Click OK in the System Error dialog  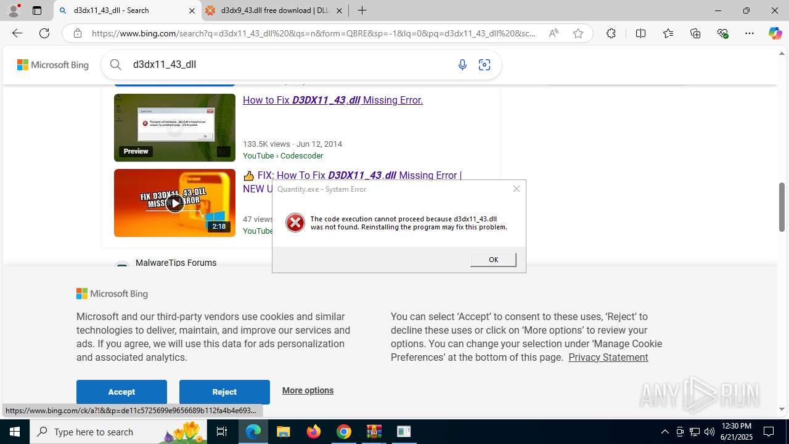pyautogui.click(x=493, y=260)
